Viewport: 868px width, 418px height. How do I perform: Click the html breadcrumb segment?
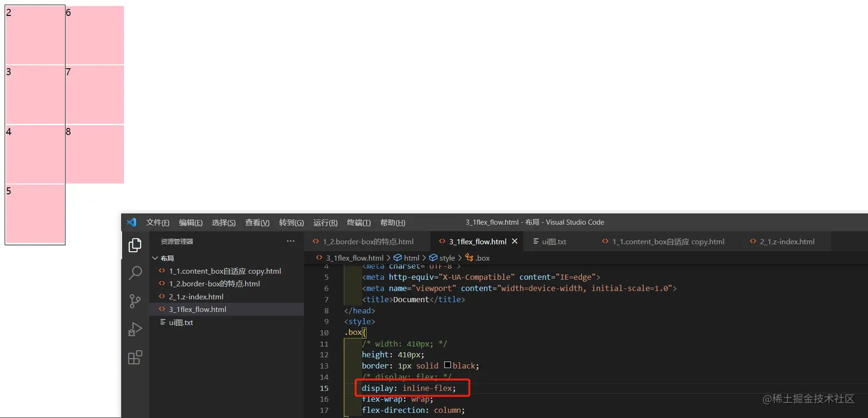(406, 258)
